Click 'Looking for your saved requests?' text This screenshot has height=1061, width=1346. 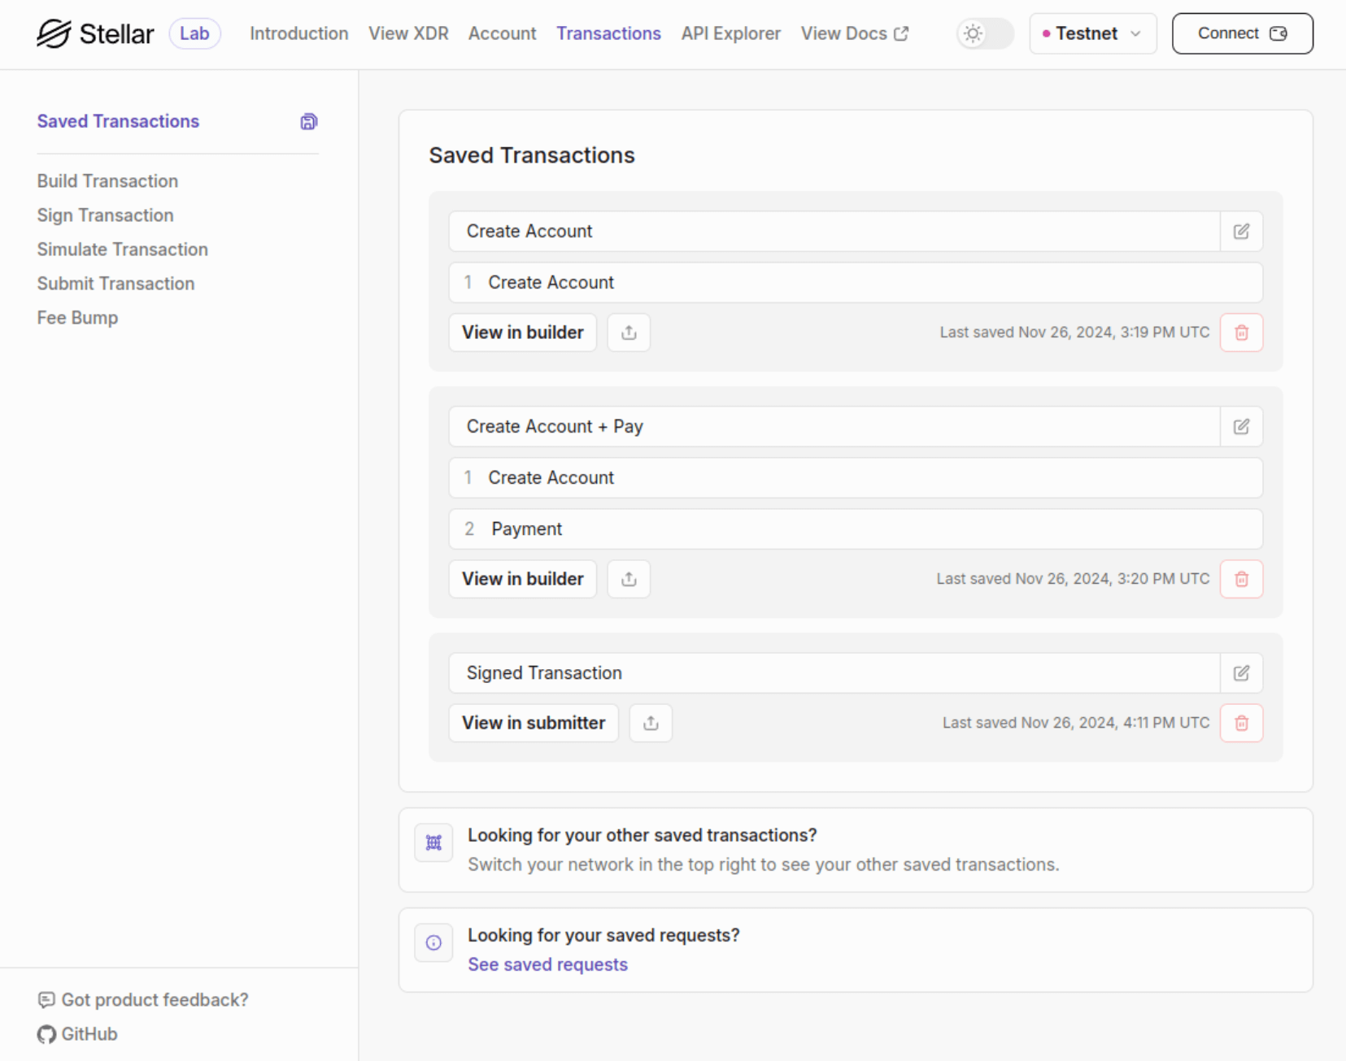(603, 935)
